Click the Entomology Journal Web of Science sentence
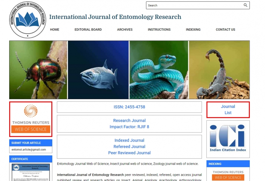This screenshot has height=181, width=265. tap(128, 164)
